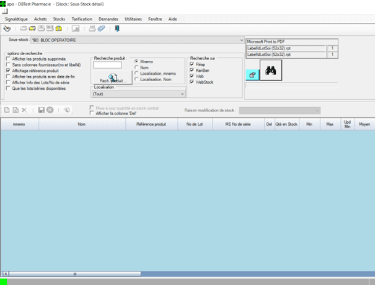This screenshot has width=375, height=285.
Task: Click the floppy disk save icon
Action: (x=42, y=110)
